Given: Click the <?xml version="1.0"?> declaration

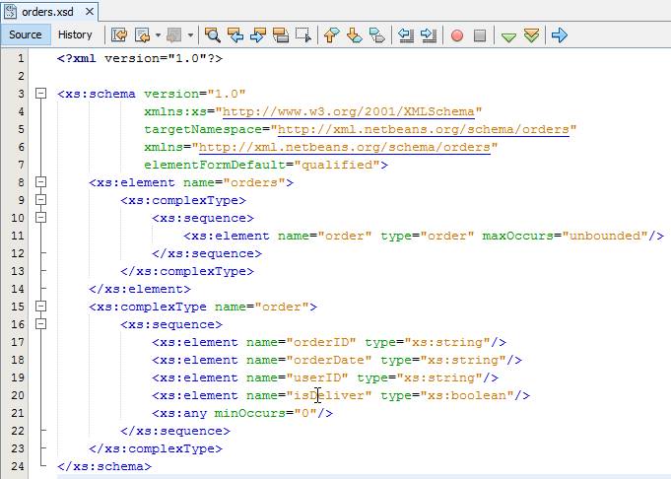Looking at the screenshot, I should click(140, 58).
